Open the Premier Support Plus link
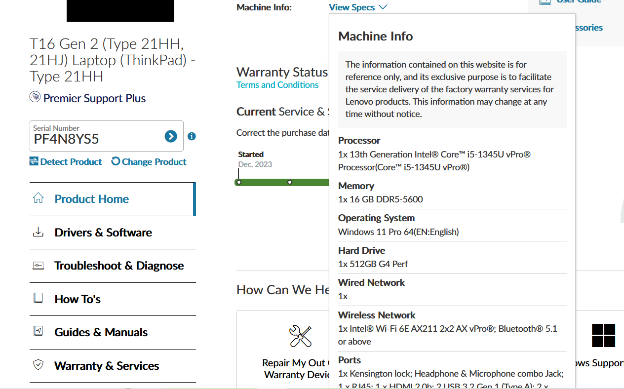Screen dimensions: 624x389 (94, 98)
